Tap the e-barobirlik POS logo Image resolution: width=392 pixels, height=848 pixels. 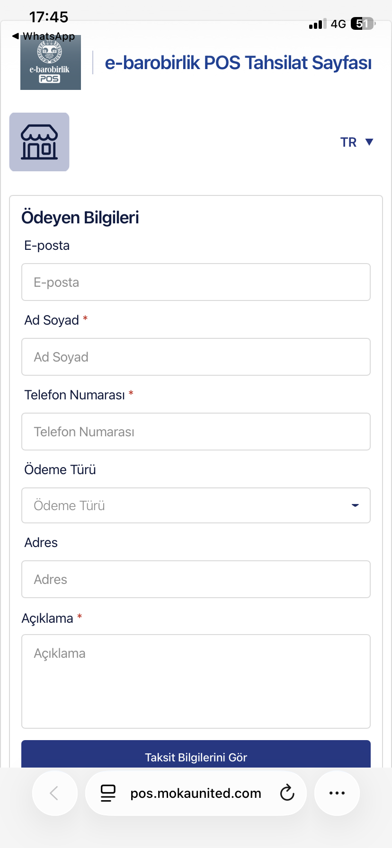(51, 62)
